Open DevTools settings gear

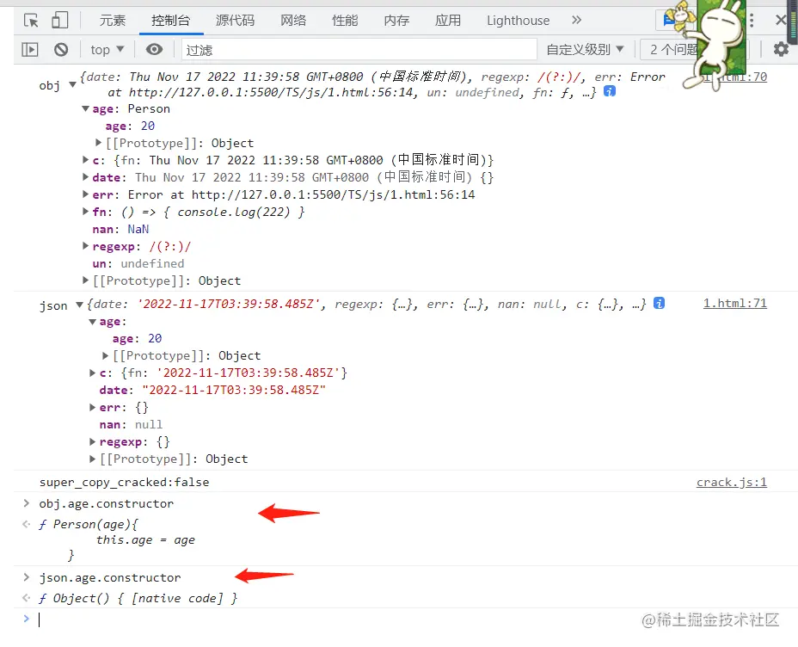[x=780, y=49]
